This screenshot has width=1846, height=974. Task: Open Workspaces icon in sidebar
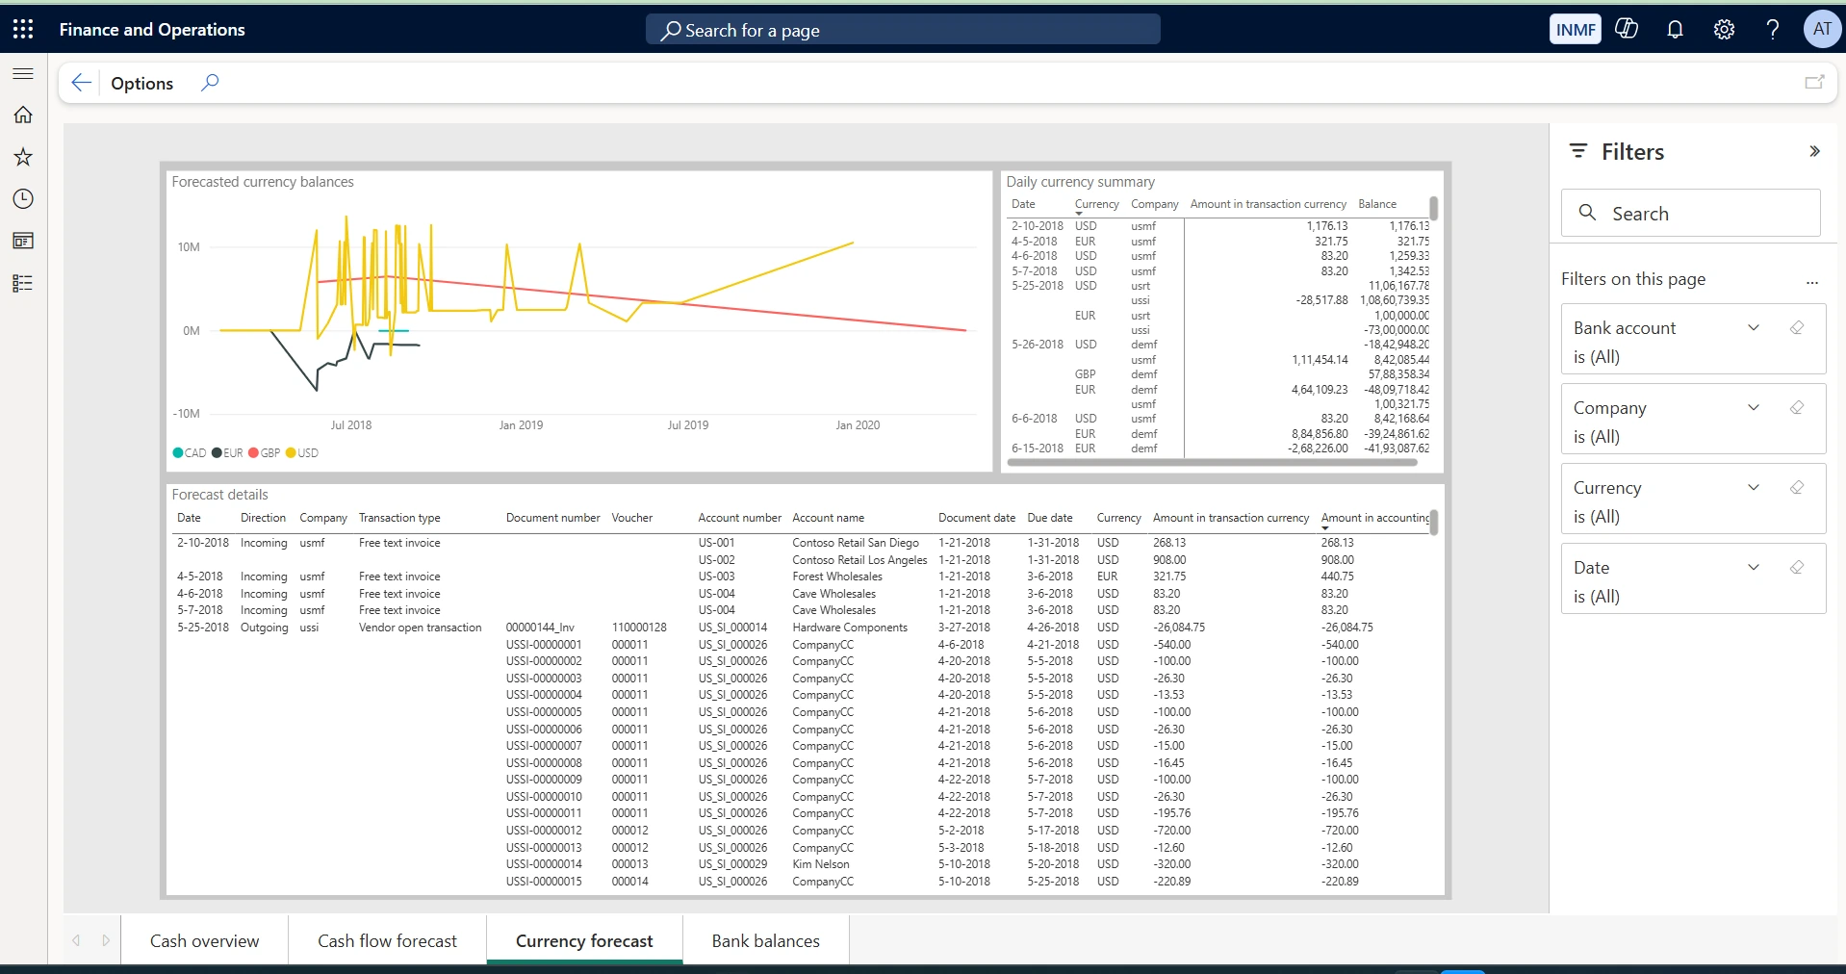coord(23,241)
